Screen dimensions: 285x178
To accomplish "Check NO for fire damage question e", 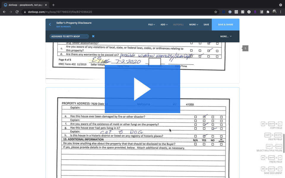I will click(213, 117).
